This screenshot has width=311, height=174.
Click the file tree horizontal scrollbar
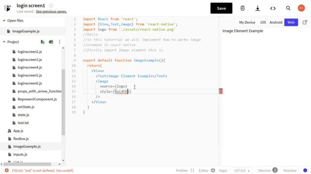click(27, 164)
